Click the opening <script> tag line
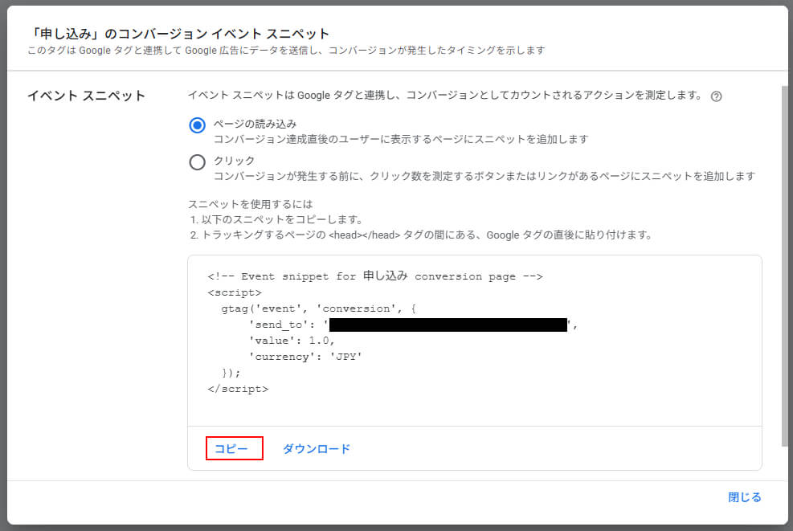The image size is (793, 531). point(234,292)
